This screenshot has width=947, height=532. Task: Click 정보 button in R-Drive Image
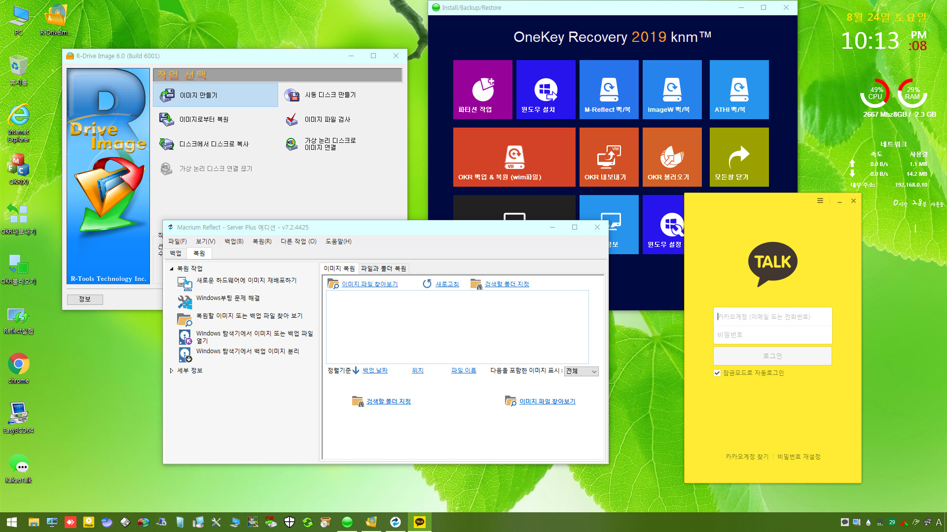click(x=85, y=299)
